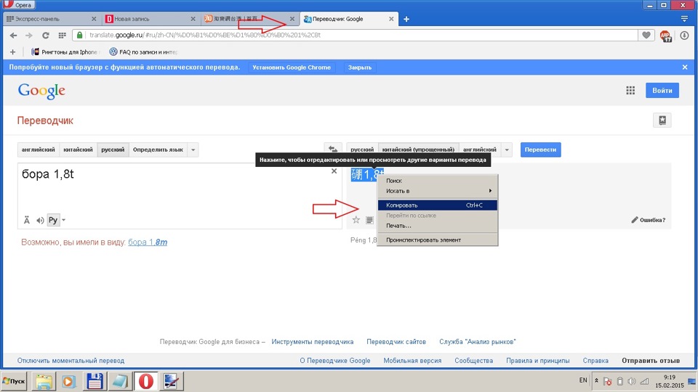Click the Пуск start button
The height and width of the screenshot is (392, 698).
pos(15,381)
